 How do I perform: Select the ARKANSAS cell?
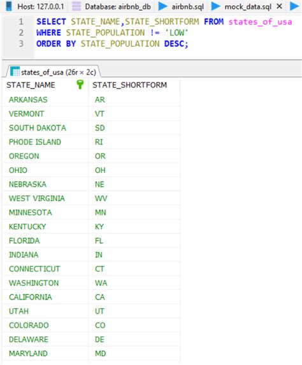[45, 100]
